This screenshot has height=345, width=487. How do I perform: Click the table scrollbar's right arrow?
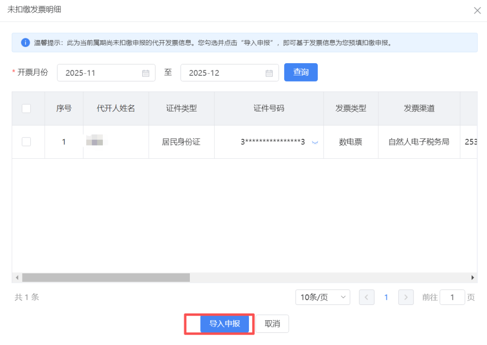[x=473, y=277]
